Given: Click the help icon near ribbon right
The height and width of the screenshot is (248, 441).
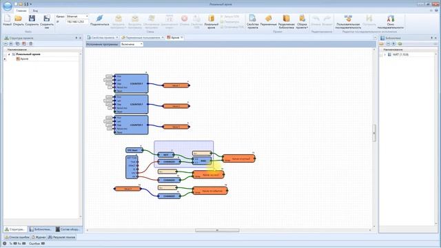Looking at the screenshot, I should (437, 10).
